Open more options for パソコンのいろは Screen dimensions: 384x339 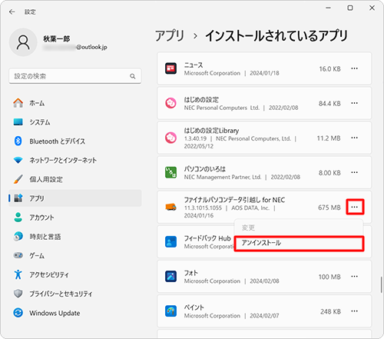[x=354, y=172]
